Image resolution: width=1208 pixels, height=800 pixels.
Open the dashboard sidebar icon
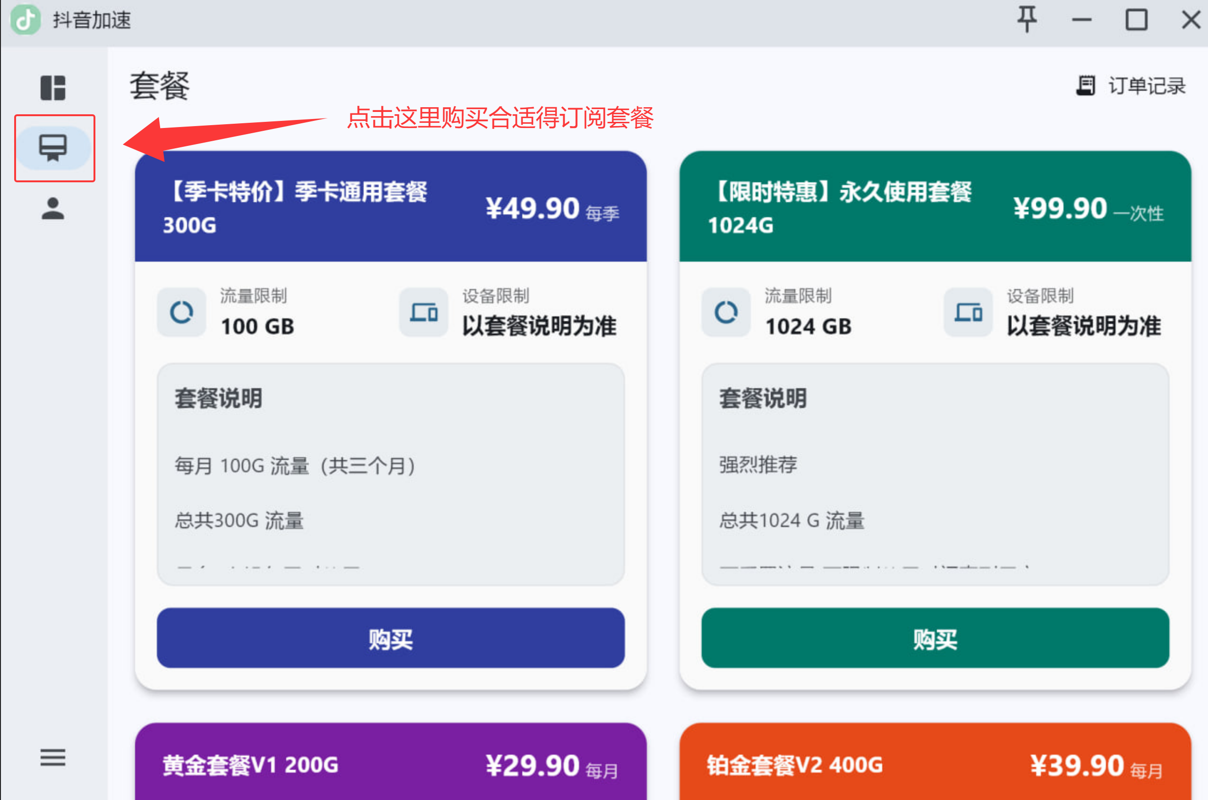53,88
